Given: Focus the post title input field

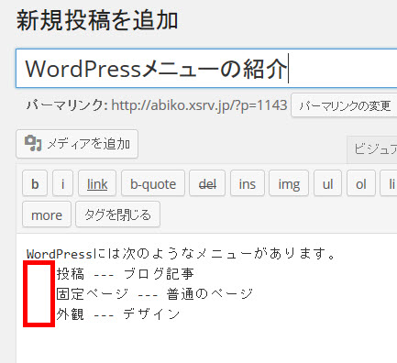Looking at the screenshot, I should [x=206, y=68].
